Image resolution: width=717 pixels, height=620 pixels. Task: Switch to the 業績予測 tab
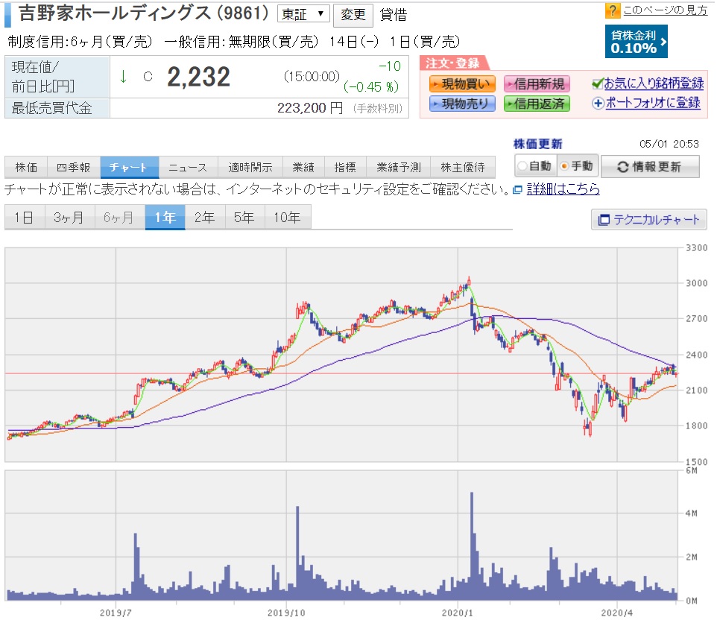398,168
